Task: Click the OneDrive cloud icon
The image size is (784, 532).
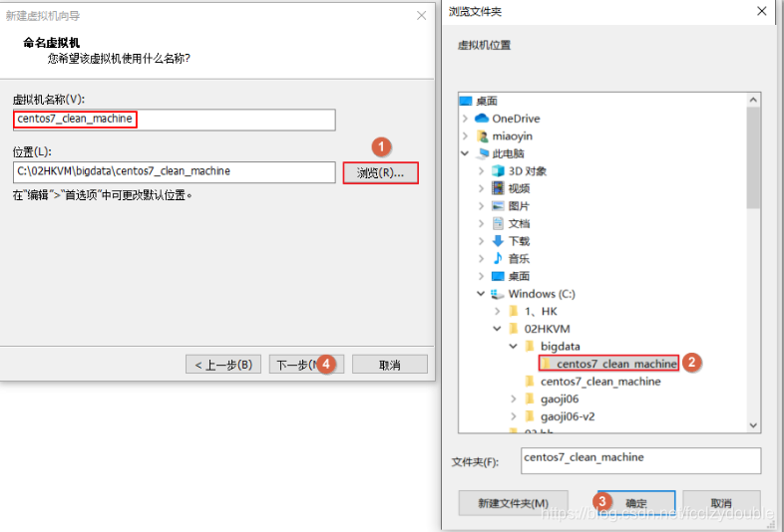Action: (x=482, y=119)
